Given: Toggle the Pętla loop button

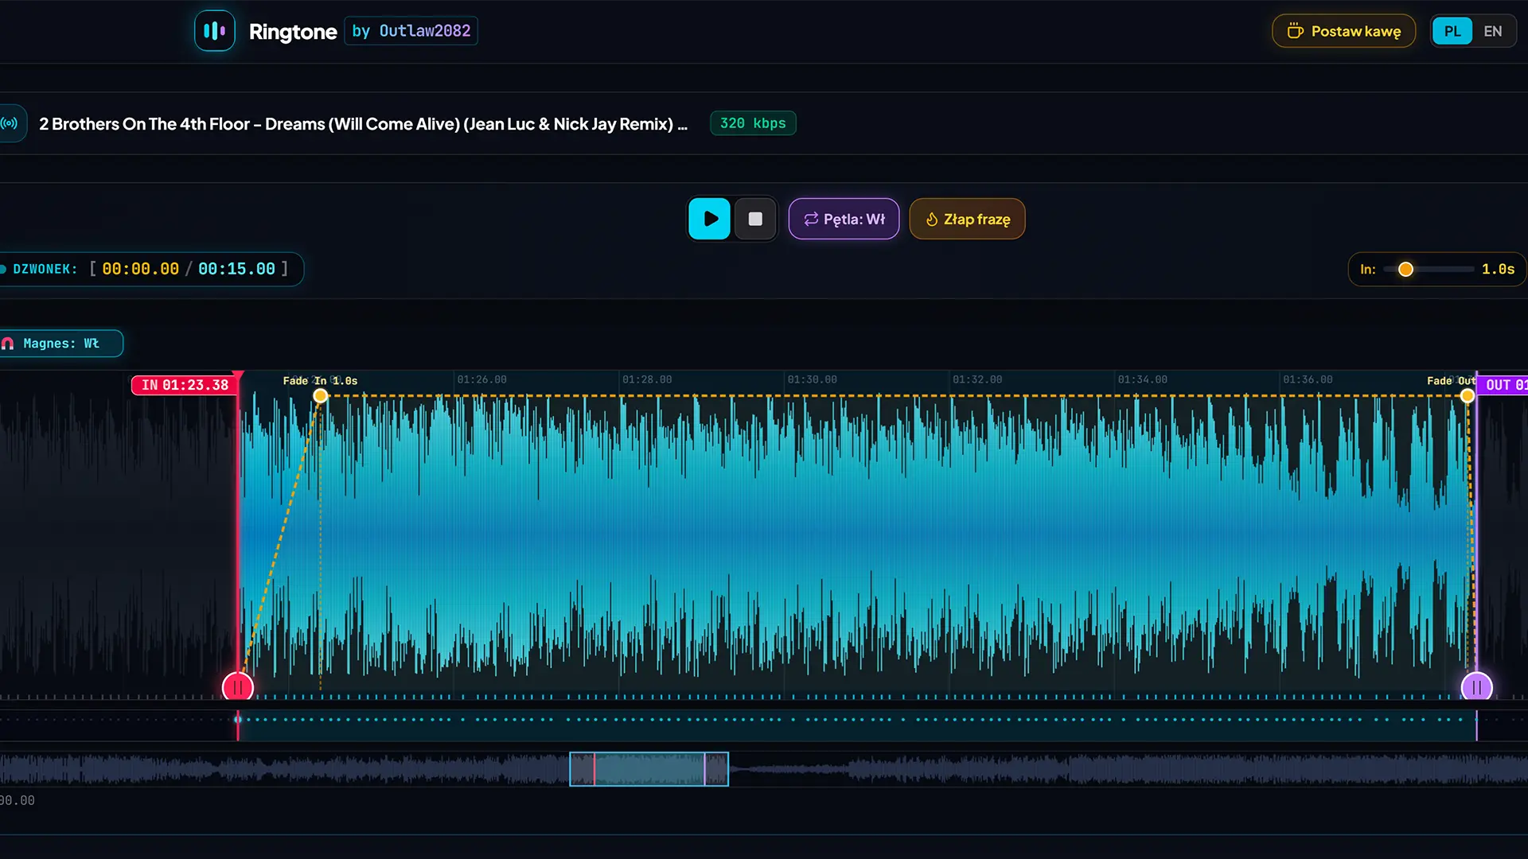Looking at the screenshot, I should coord(844,219).
